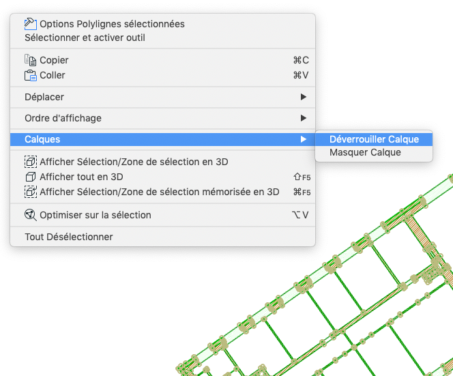Click the Afficher tout en 3D cube icon

pyautogui.click(x=30, y=177)
